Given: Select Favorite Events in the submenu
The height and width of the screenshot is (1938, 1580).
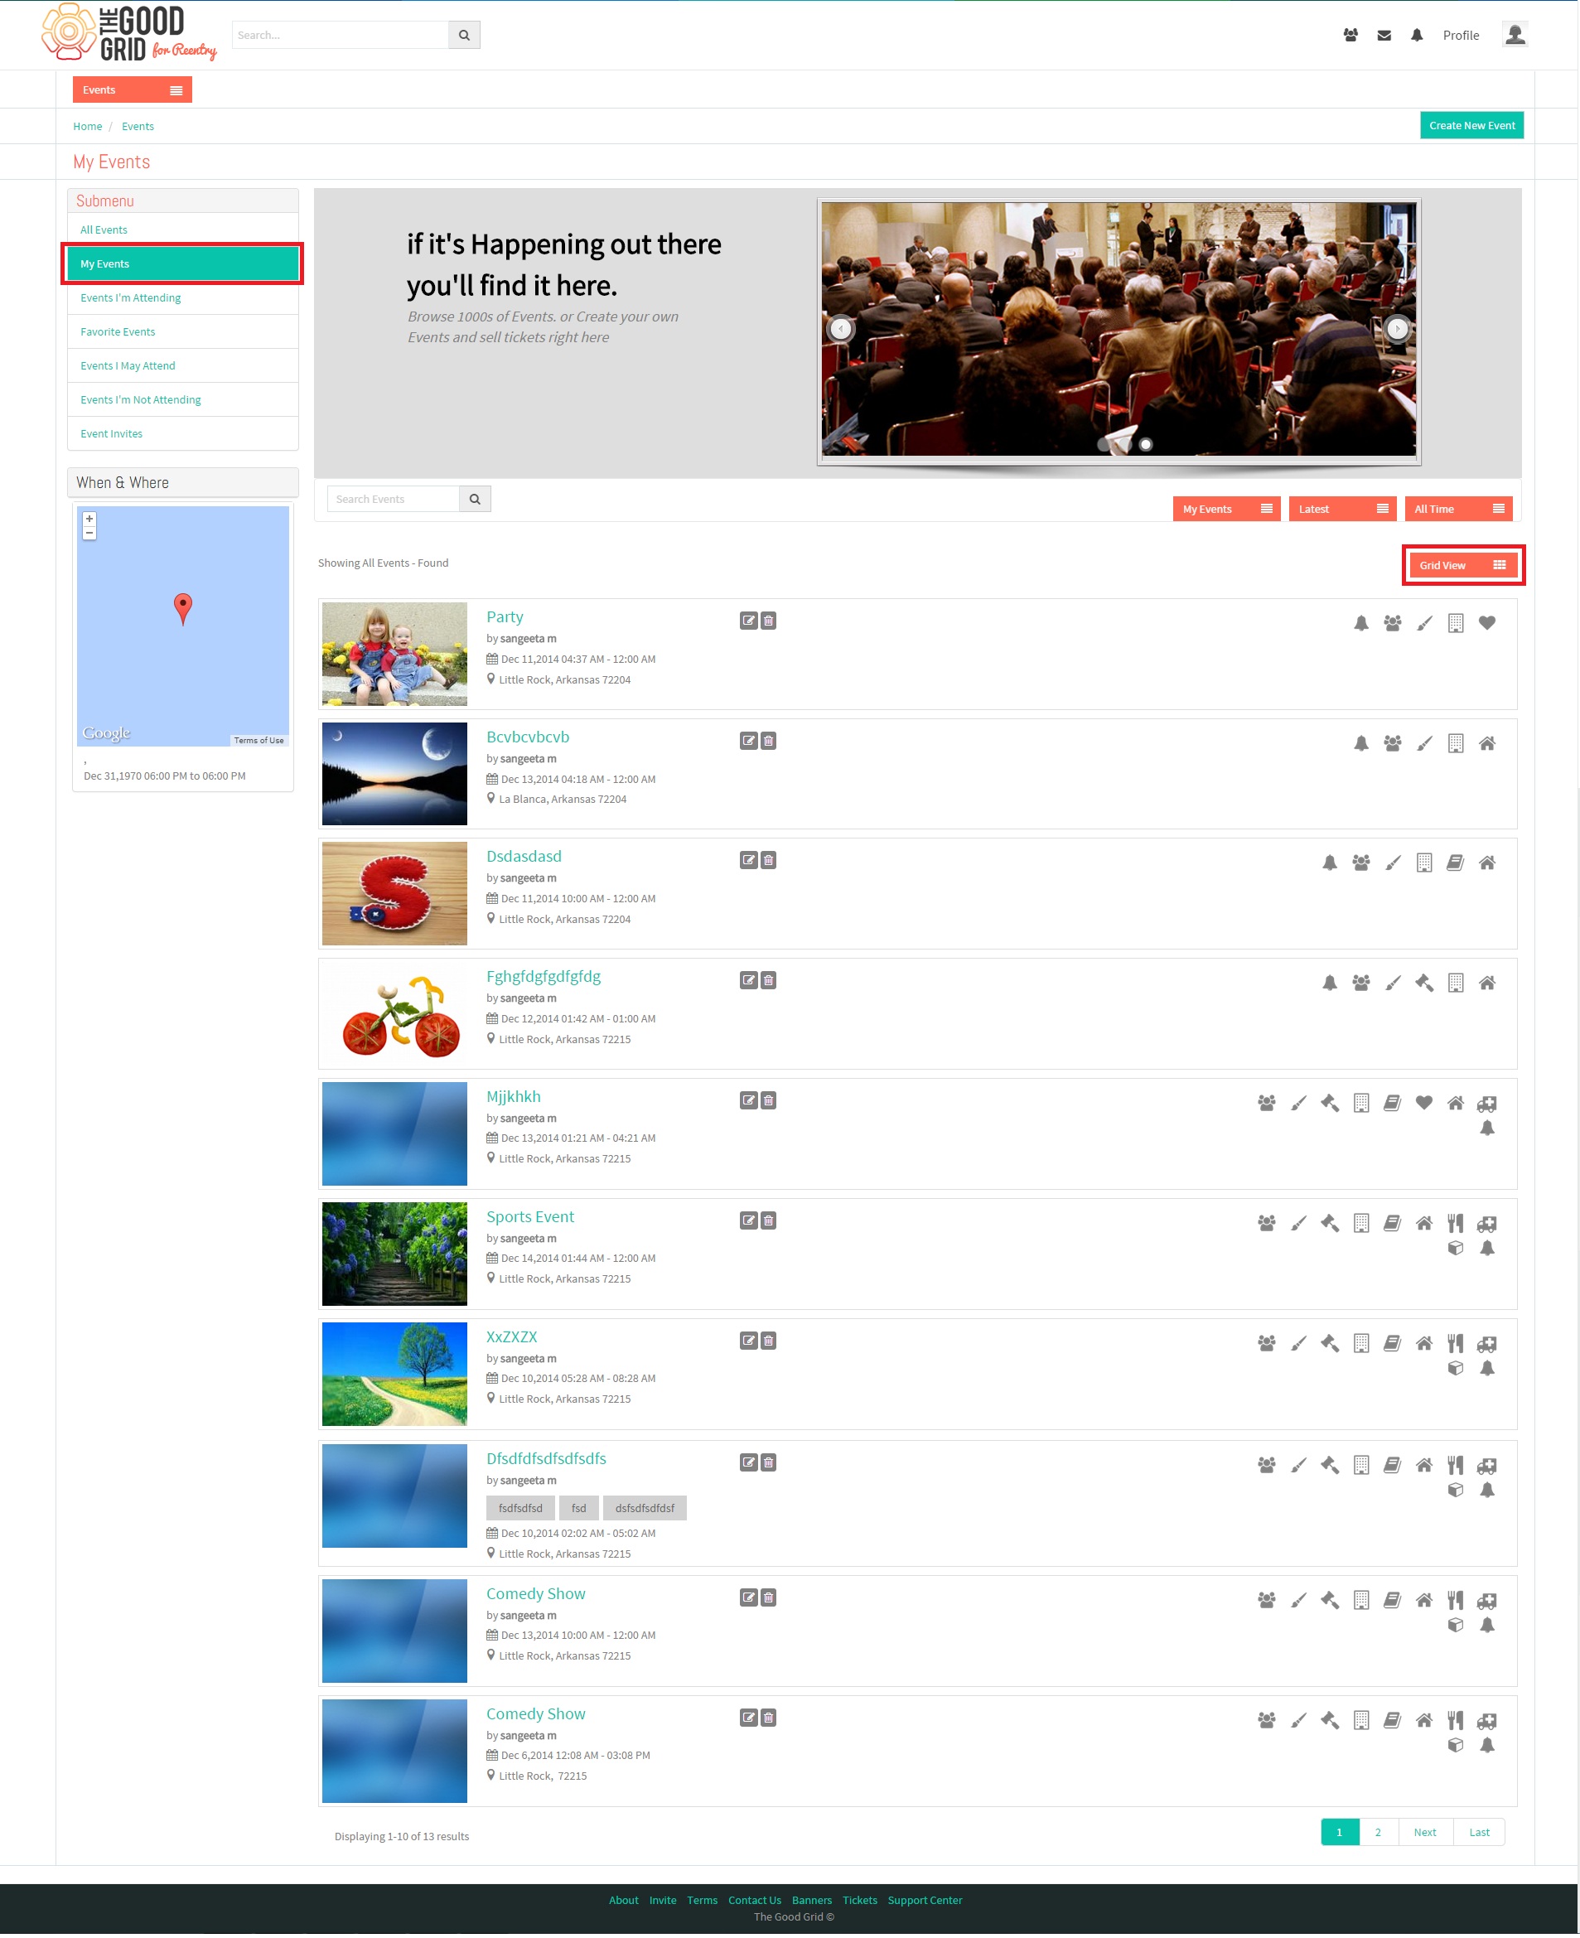Looking at the screenshot, I should [118, 332].
